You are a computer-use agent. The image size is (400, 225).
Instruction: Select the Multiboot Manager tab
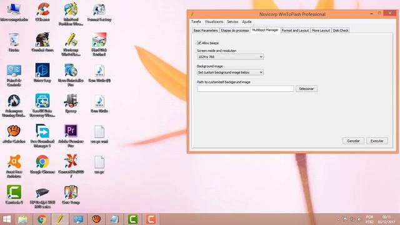point(265,30)
